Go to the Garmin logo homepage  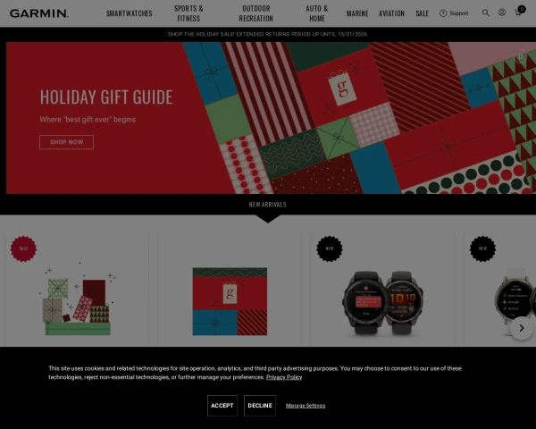click(39, 13)
